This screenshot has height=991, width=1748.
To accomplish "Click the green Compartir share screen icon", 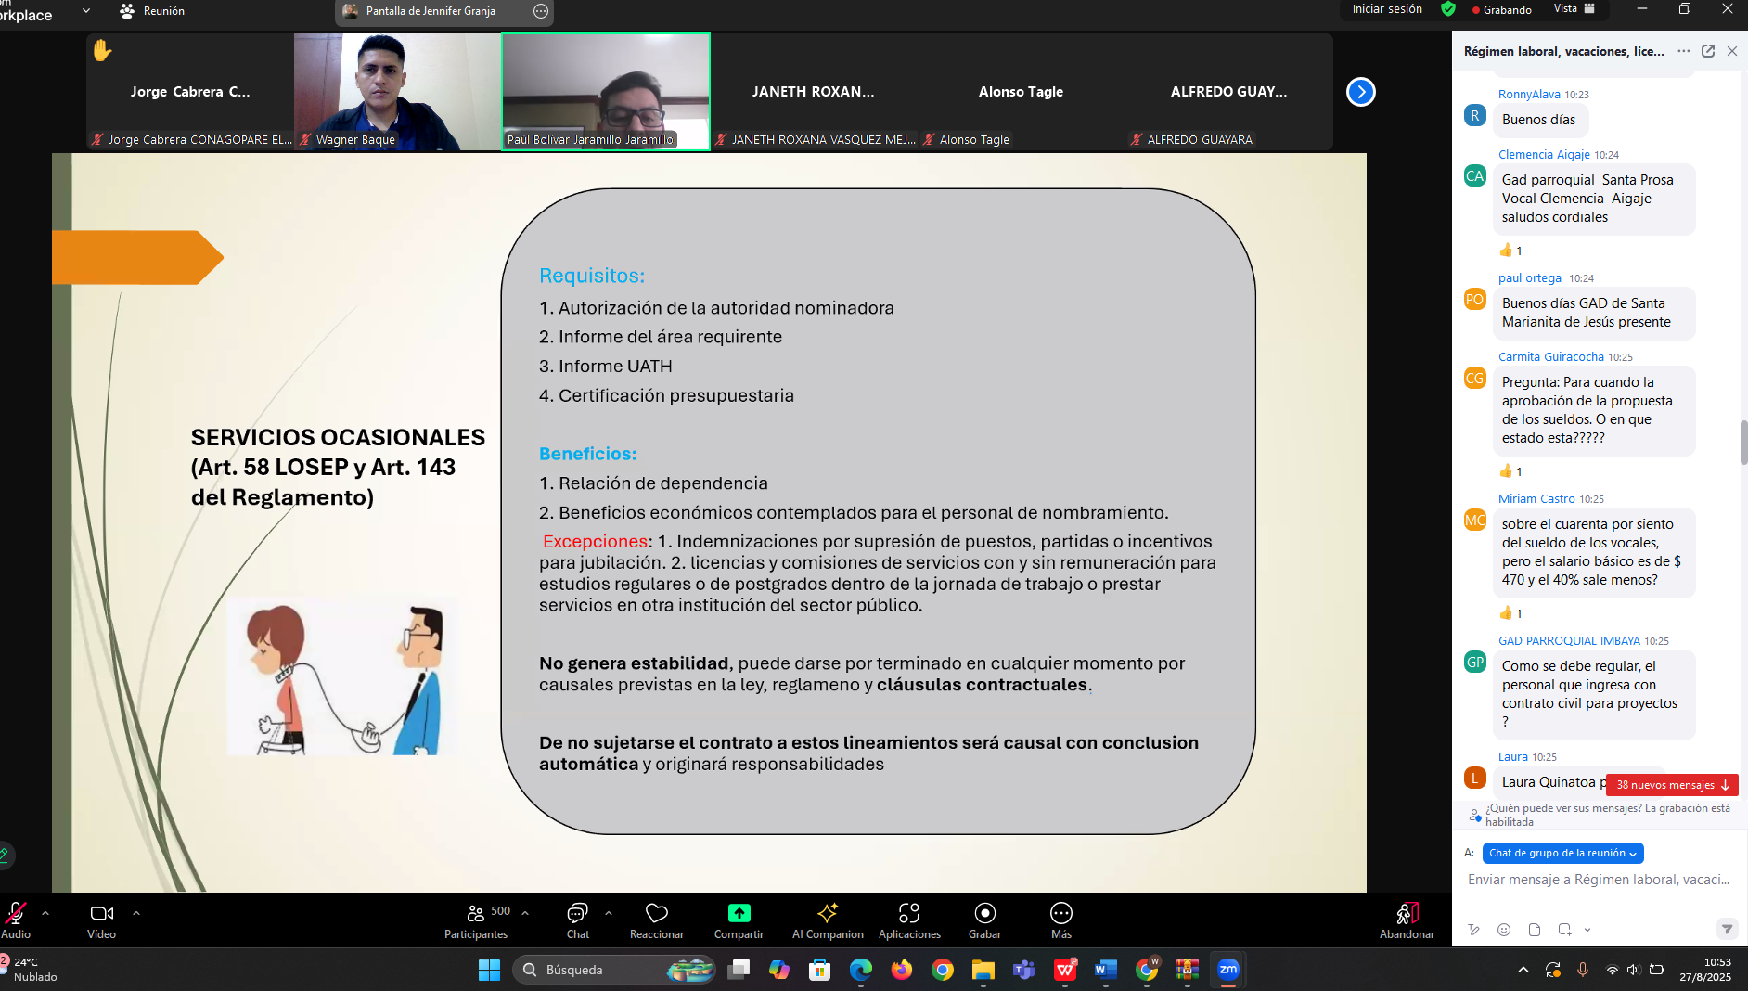I will [x=739, y=914].
